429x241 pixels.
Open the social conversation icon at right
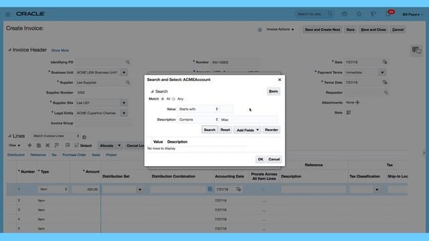[416, 50]
